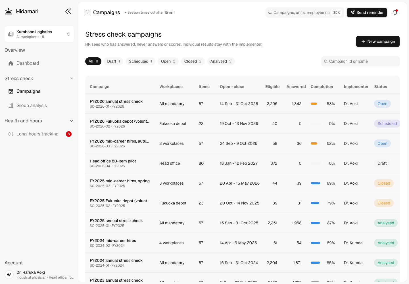This screenshot has height=284, width=409.
Task: Collapse the sidebar with double-chevron icon
Action: (x=68, y=11)
